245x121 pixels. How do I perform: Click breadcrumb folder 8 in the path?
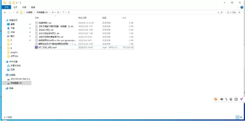point(58,12)
